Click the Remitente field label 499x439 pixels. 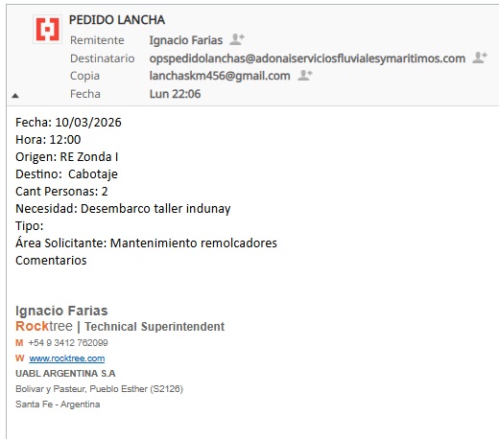(x=97, y=40)
